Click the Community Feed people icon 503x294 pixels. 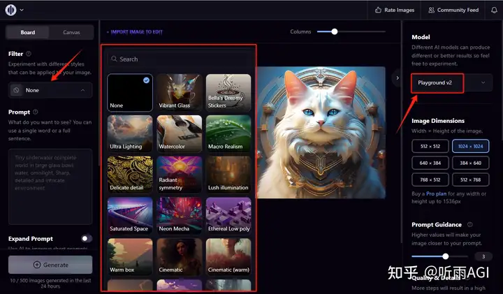(432, 10)
